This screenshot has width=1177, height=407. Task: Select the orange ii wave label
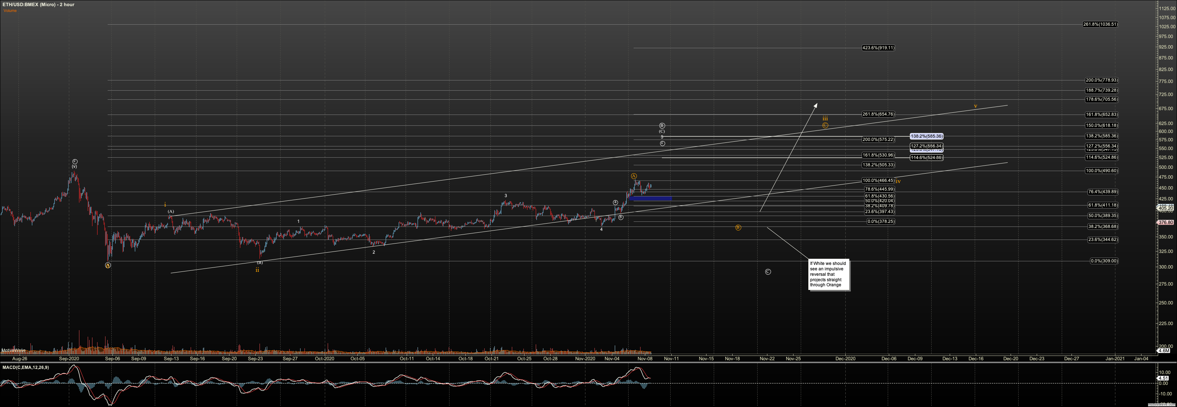[257, 270]
